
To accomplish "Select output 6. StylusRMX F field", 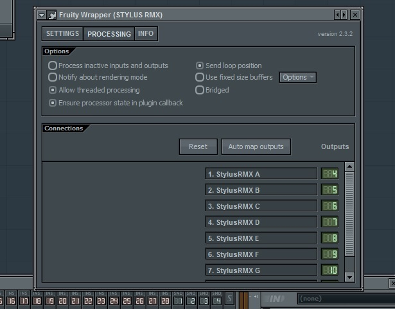I will coord(261,254).
